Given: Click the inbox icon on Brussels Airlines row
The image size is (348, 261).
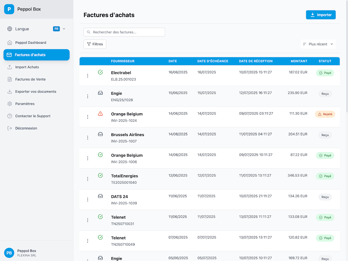Looking at the screenshot, I should [x=100, y=134].
